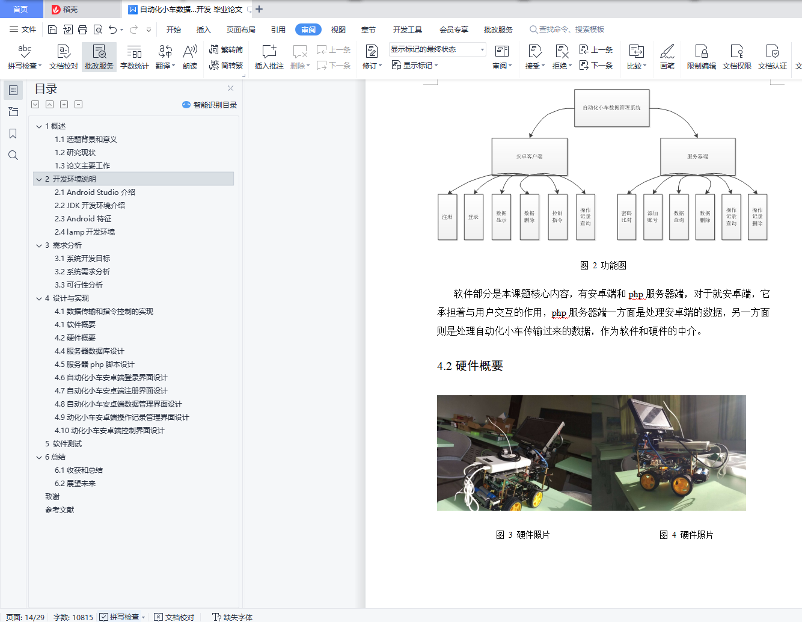Open the 显示标记 dropdown
This screenshot has height=622, width=802.
[x=415, y=65]
